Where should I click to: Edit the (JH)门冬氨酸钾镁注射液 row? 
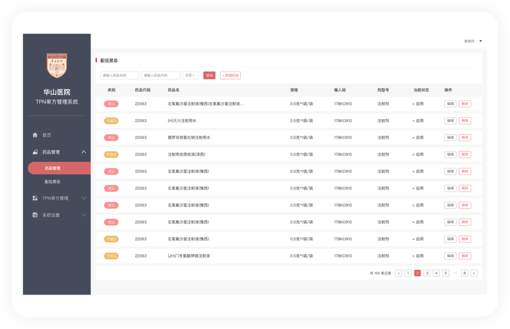pyautogui.click(x=450, y=256)
